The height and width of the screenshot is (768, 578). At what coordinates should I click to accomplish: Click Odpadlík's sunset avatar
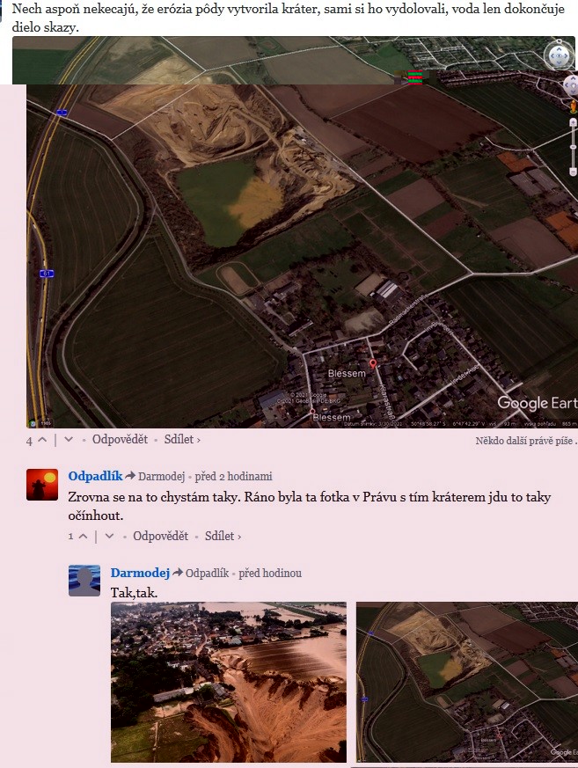tap(42, 485)
